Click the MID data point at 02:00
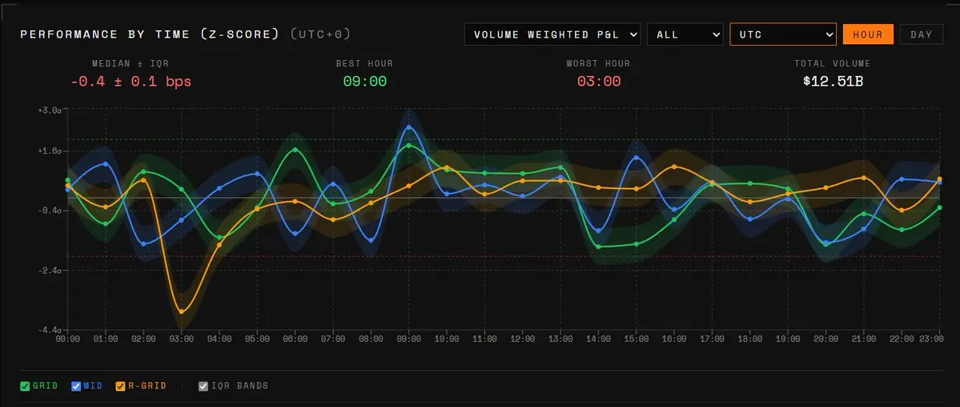 pos(144,244)
